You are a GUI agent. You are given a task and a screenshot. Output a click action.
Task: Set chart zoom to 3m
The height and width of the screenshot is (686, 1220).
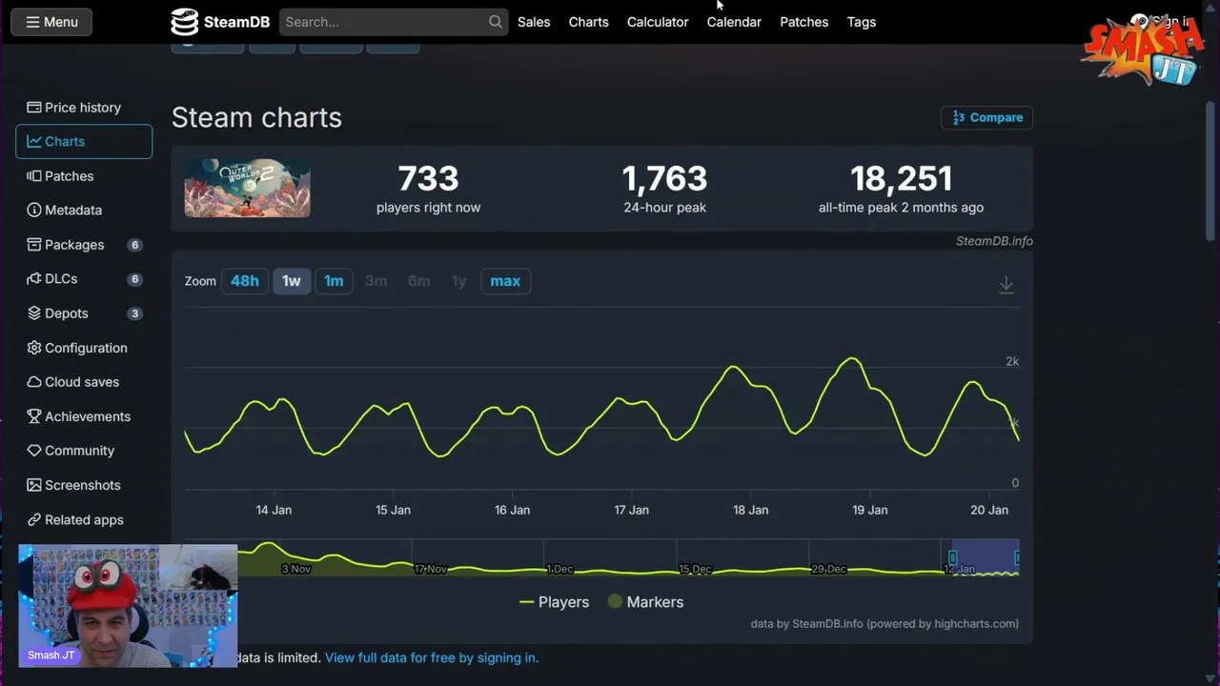[376, 281]
